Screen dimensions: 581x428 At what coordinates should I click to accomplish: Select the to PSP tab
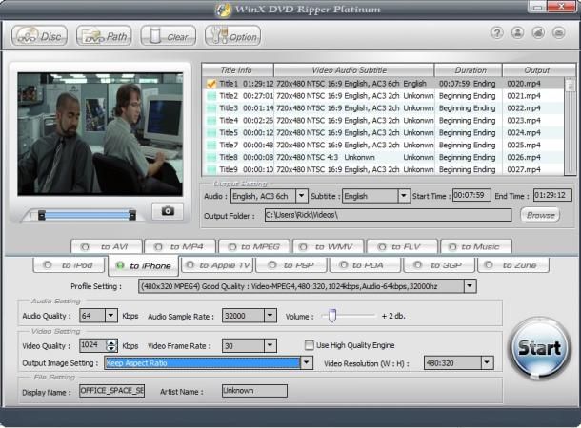pyautogui.click(x=290, y=265)
